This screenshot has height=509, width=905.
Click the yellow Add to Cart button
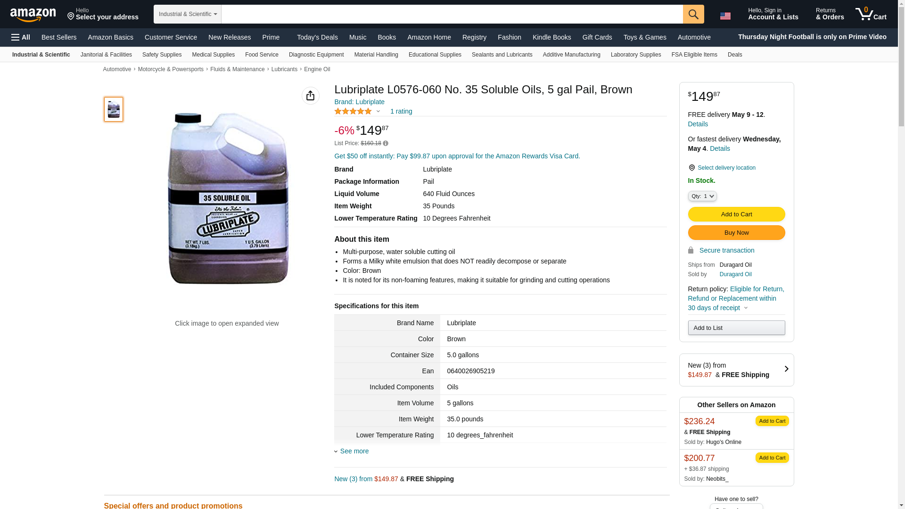736,214
